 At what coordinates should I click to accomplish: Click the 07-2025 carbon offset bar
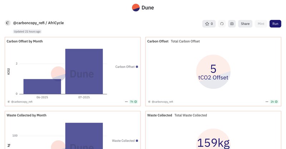click(x=84, y=71)
